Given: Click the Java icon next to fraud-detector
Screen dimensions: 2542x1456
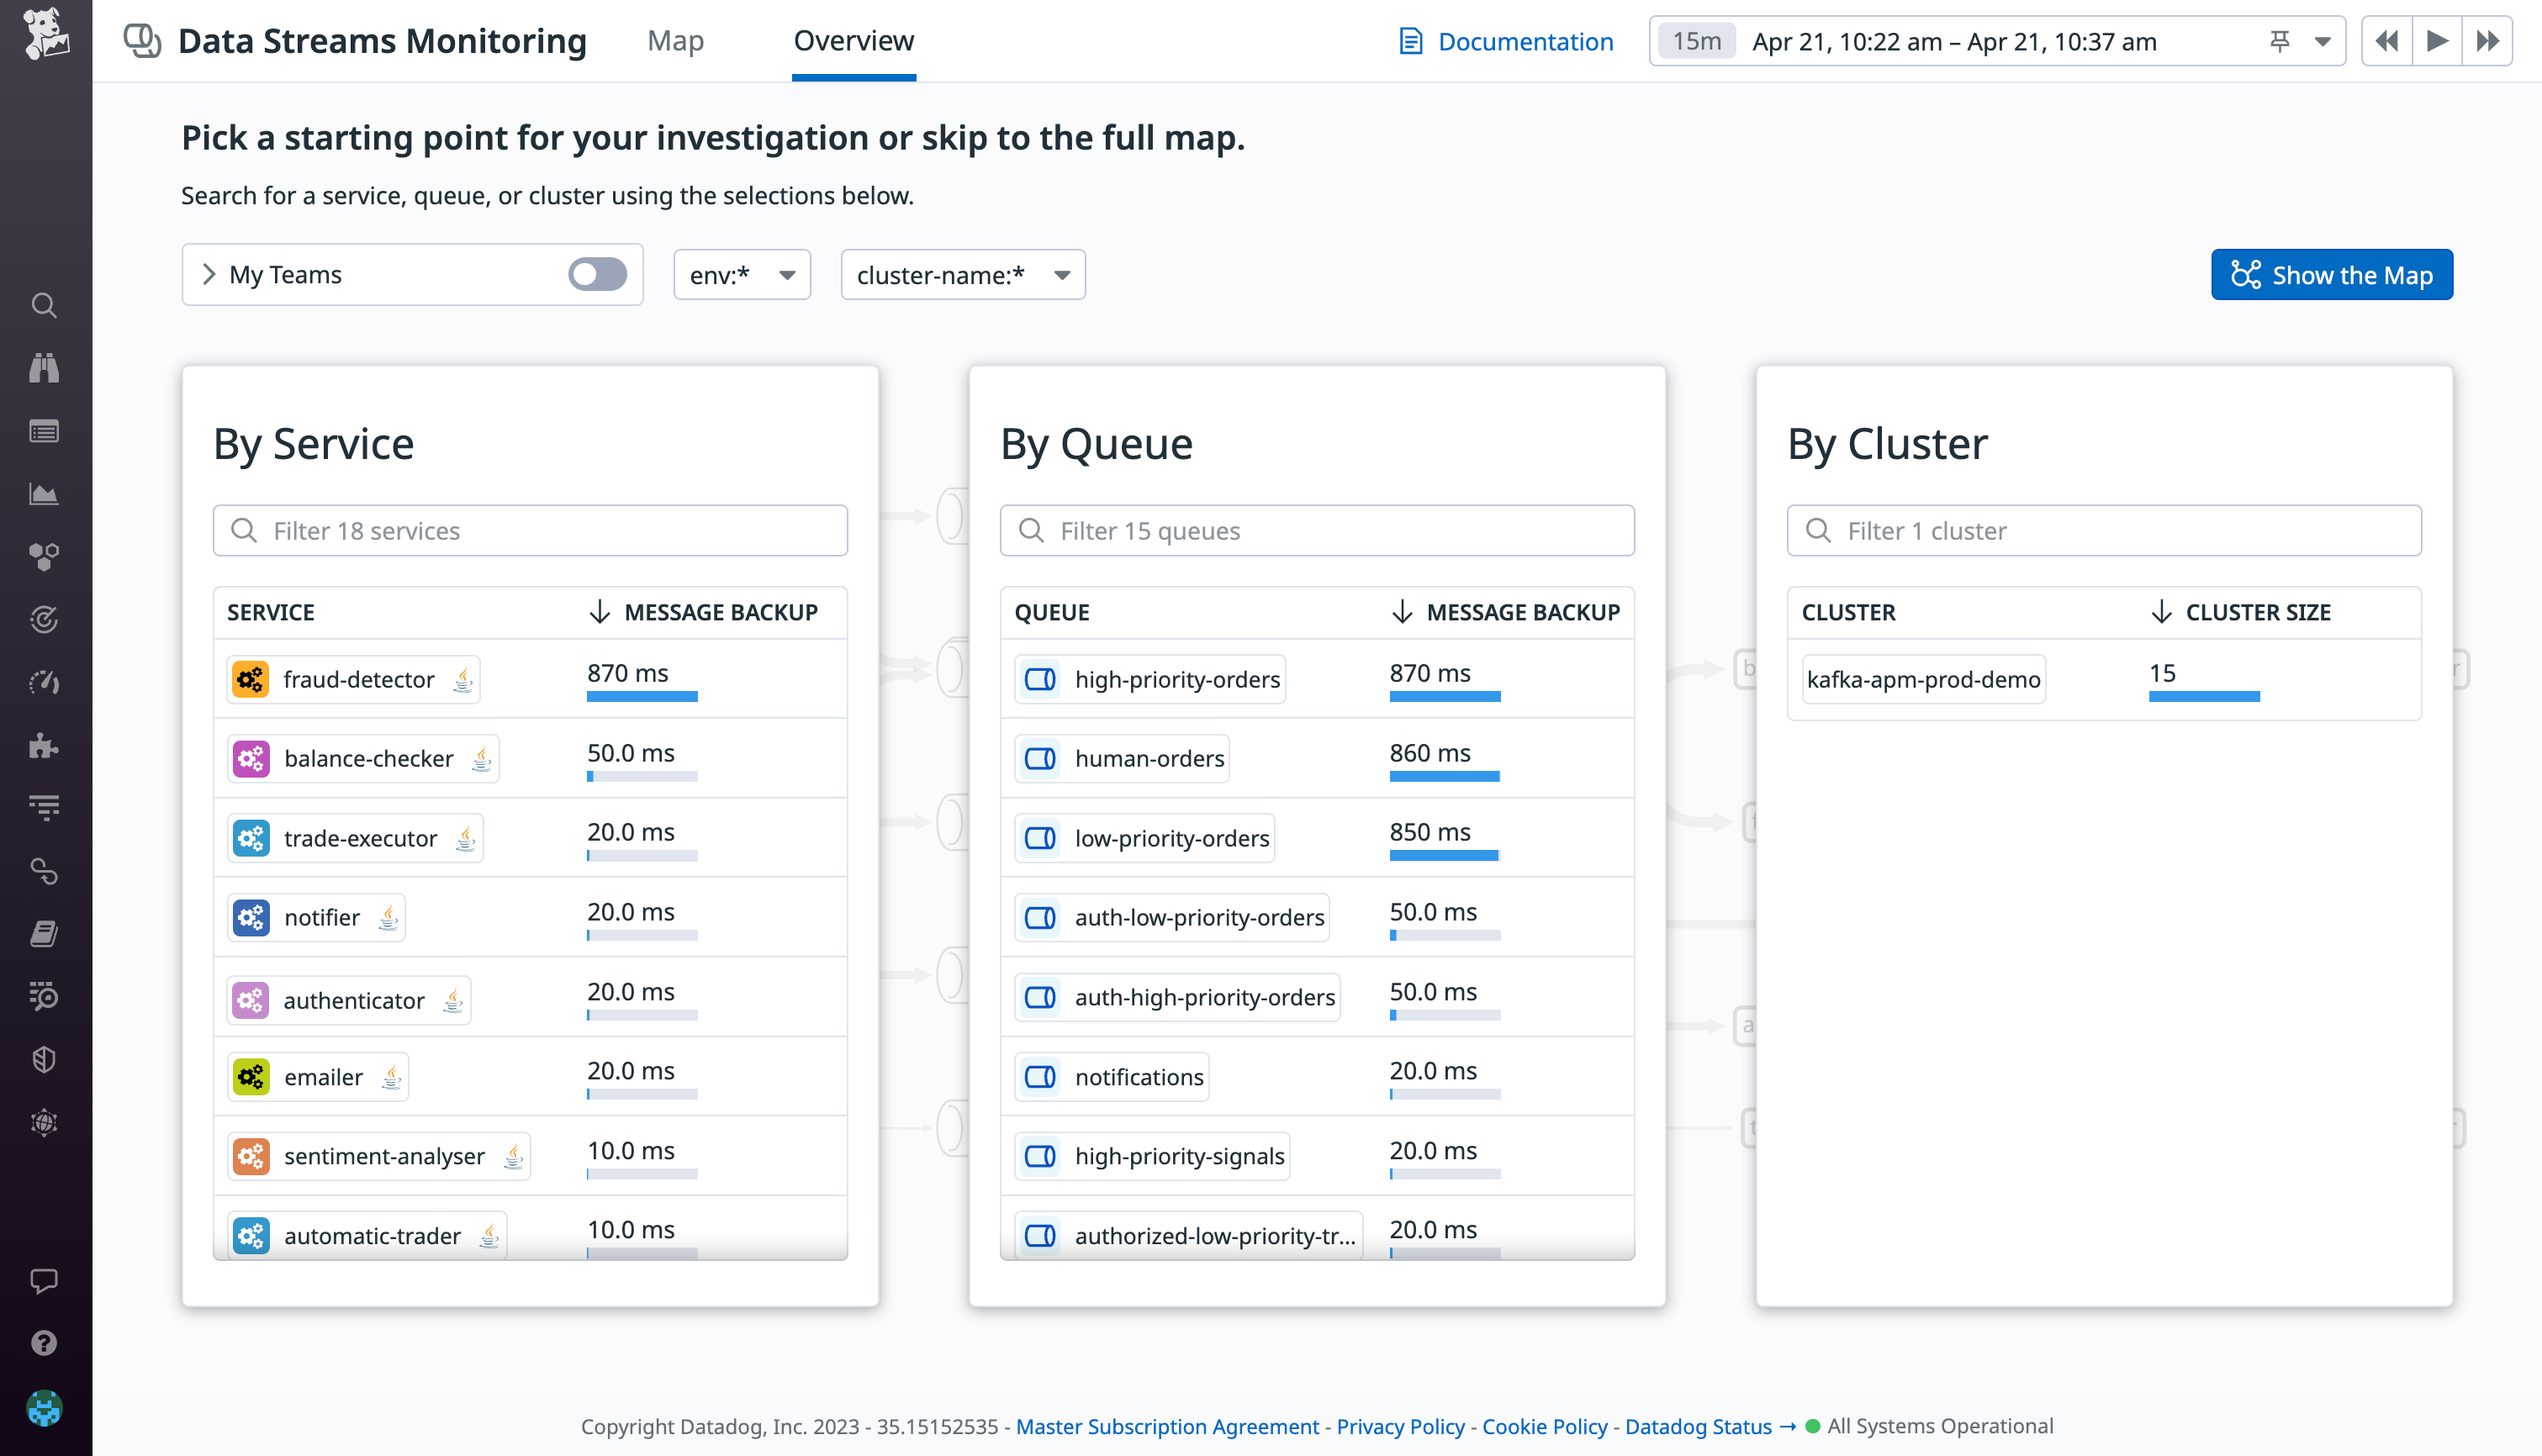Looking at the screenshot, I should pyautogui.click(x=463, y=679).
